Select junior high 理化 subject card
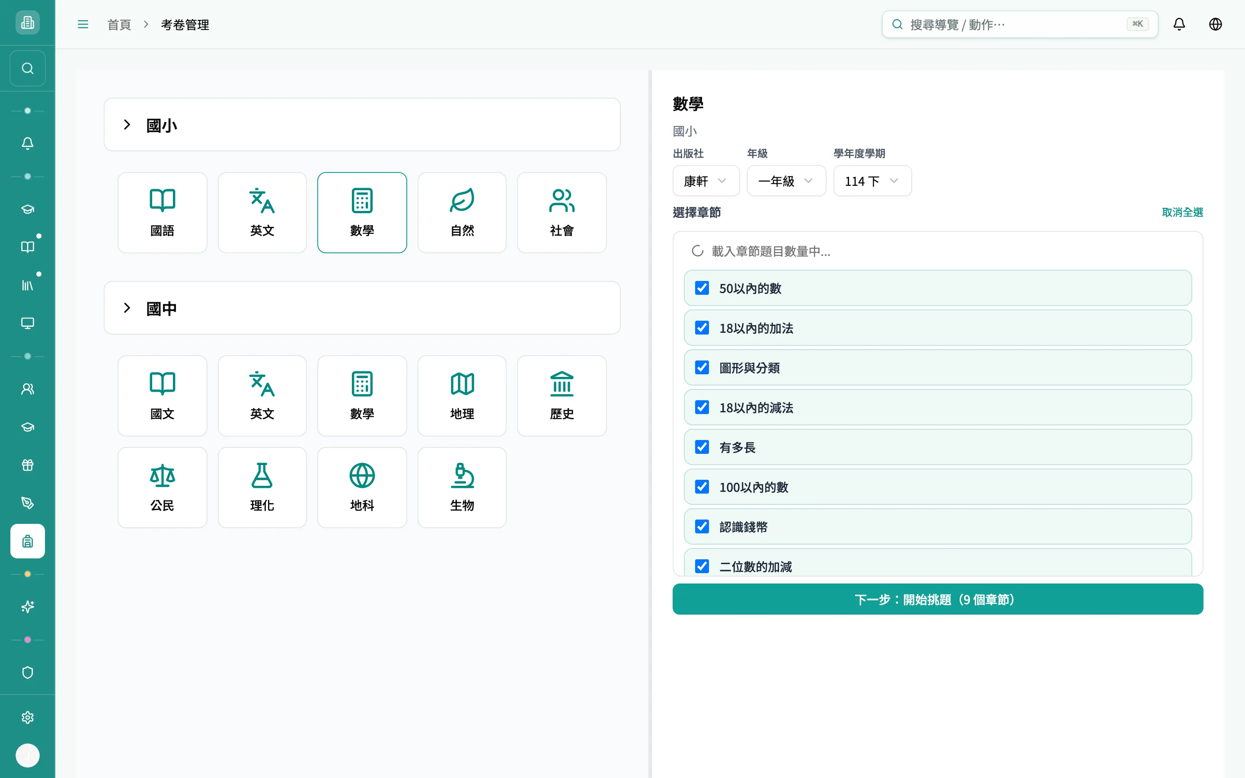 click(x=262, y=488)
